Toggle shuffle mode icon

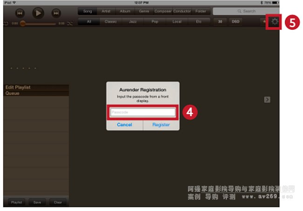coord(69,23)
